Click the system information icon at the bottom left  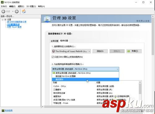(x=3, y=111)
